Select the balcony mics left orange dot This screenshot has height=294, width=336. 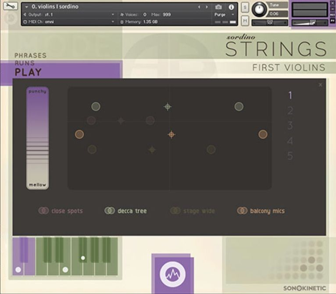[x=80, y=134]
